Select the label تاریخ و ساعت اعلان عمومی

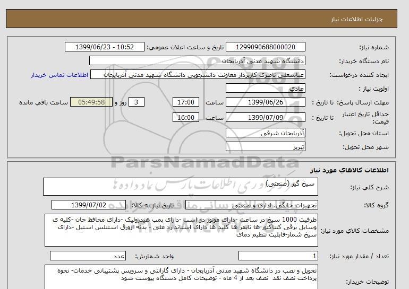coord(185,47)
